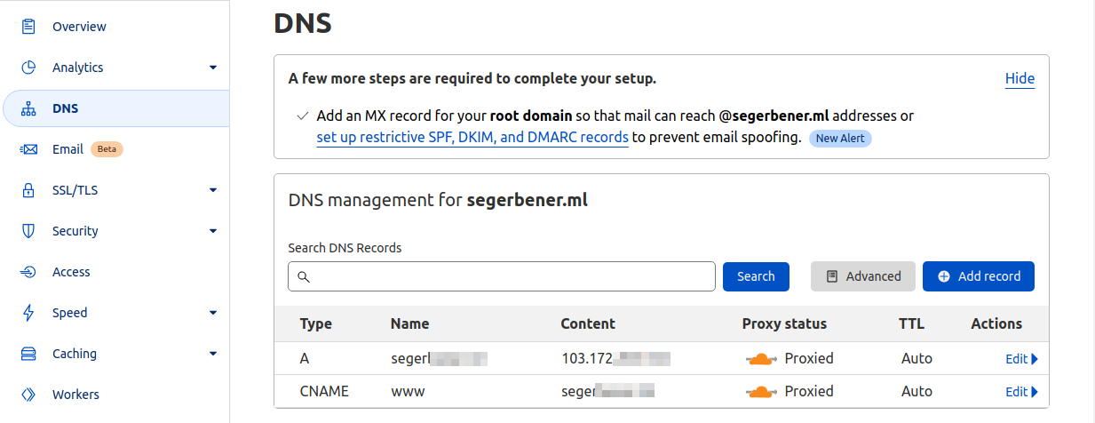Image resolution: width=1095 pixels, height=423 pixels.
Task: Click the Add record button
Action: 979,276
